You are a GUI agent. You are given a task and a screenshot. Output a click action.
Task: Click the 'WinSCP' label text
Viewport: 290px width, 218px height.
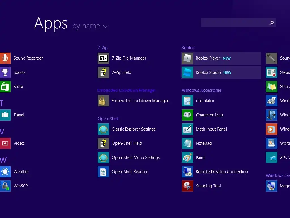point(21,186)
